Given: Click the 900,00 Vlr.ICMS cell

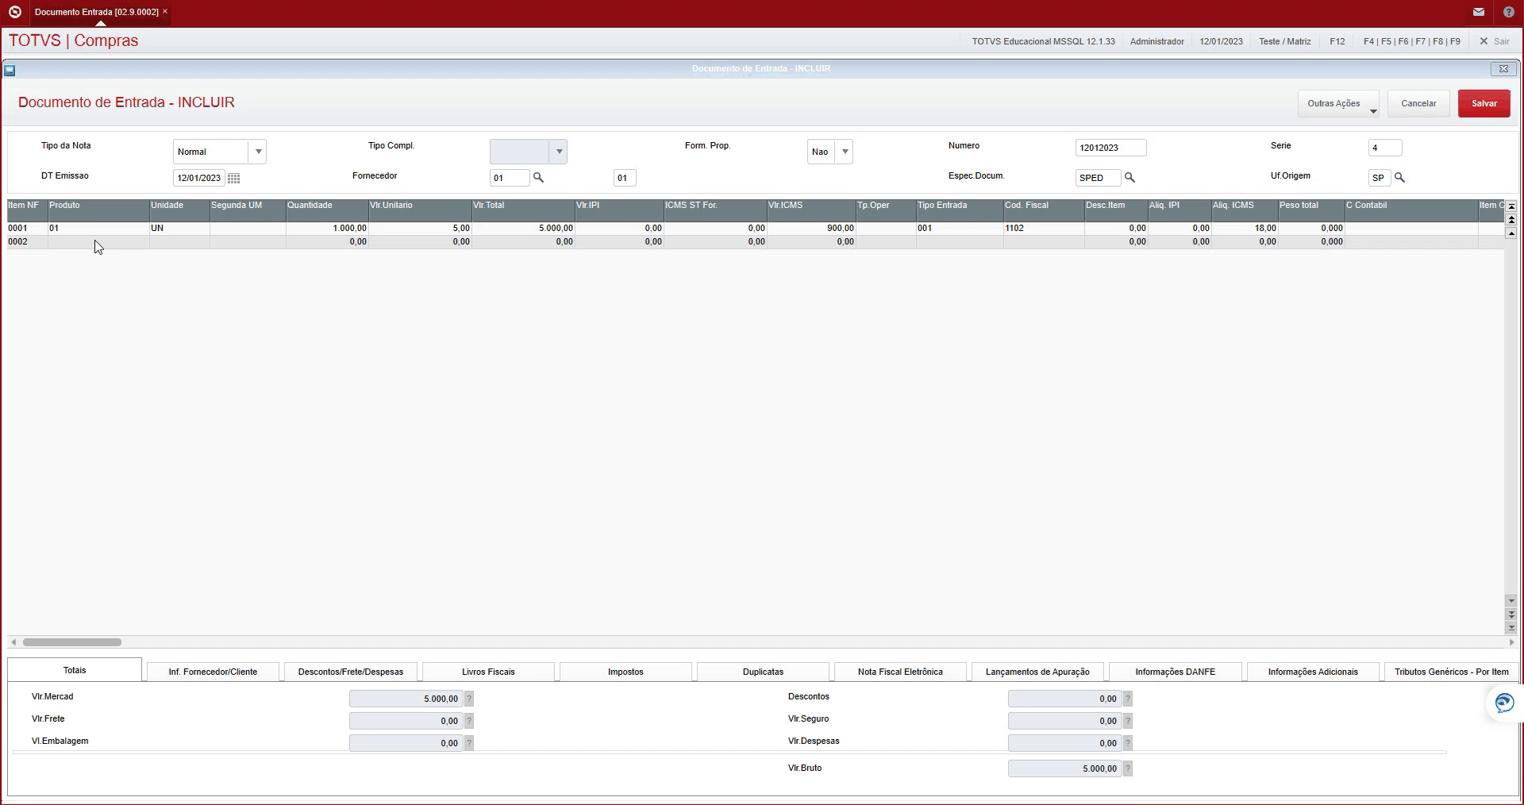Looking at the screenshot, I should tap(811, 229).
